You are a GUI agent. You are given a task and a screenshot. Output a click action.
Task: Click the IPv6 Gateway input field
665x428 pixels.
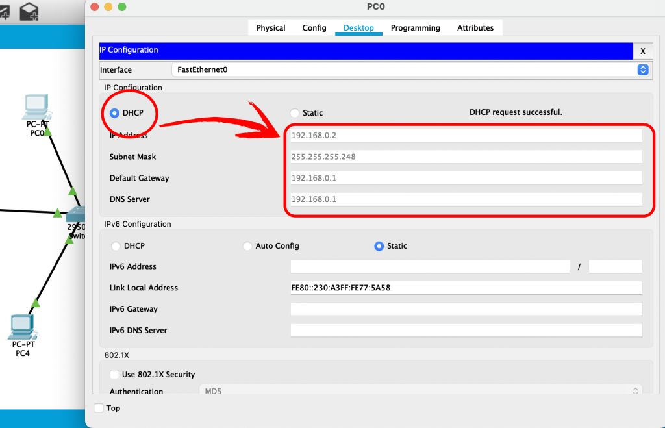click(466, 309)
